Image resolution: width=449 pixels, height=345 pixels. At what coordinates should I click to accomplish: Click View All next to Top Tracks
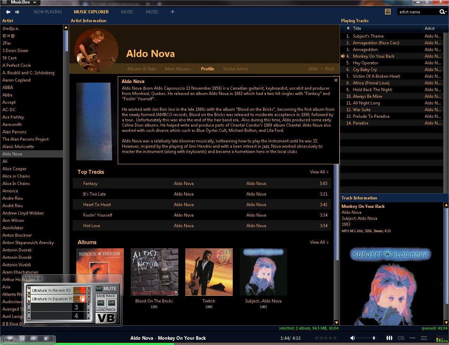click(x=319, y=172)
